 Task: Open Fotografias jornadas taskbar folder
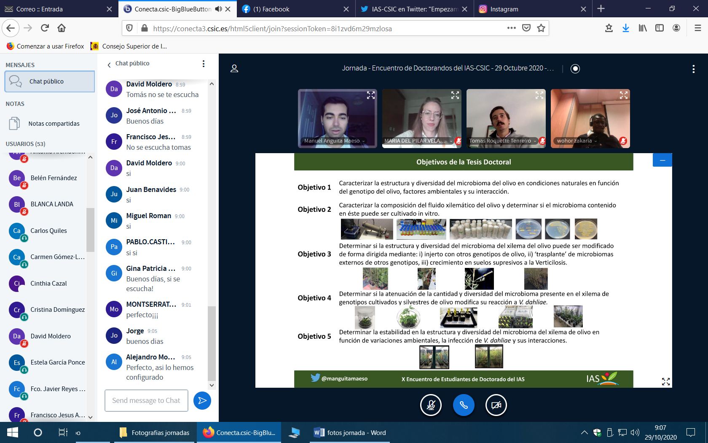coord(154,432)
